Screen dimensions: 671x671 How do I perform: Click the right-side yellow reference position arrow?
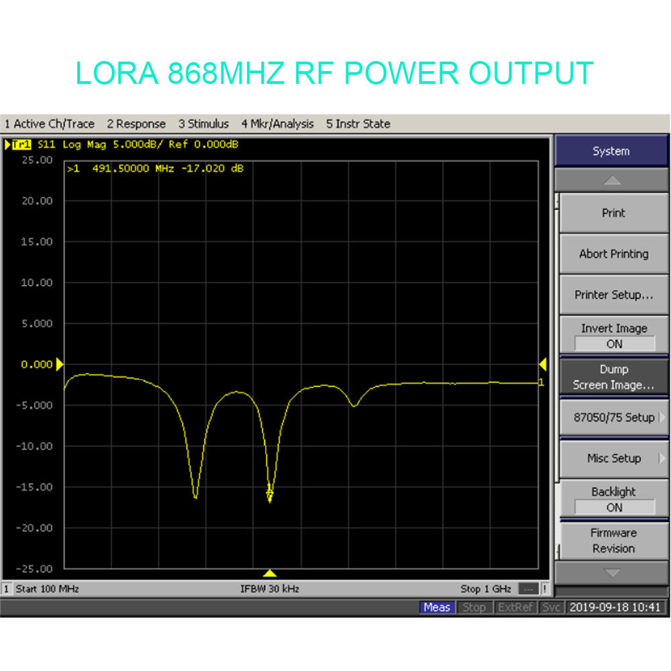[x=543, y=364]
